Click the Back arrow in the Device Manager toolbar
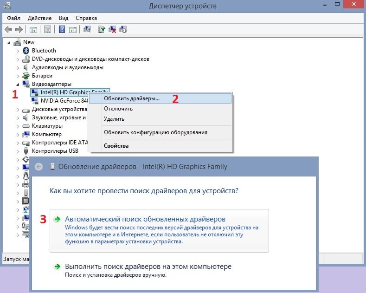The width and height of the screenshot is (366, 293). click(x=8, y=29)
